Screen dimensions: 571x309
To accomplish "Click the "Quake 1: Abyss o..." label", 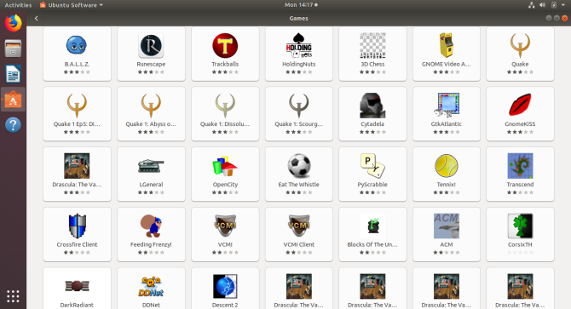I will tap(151, 124).
